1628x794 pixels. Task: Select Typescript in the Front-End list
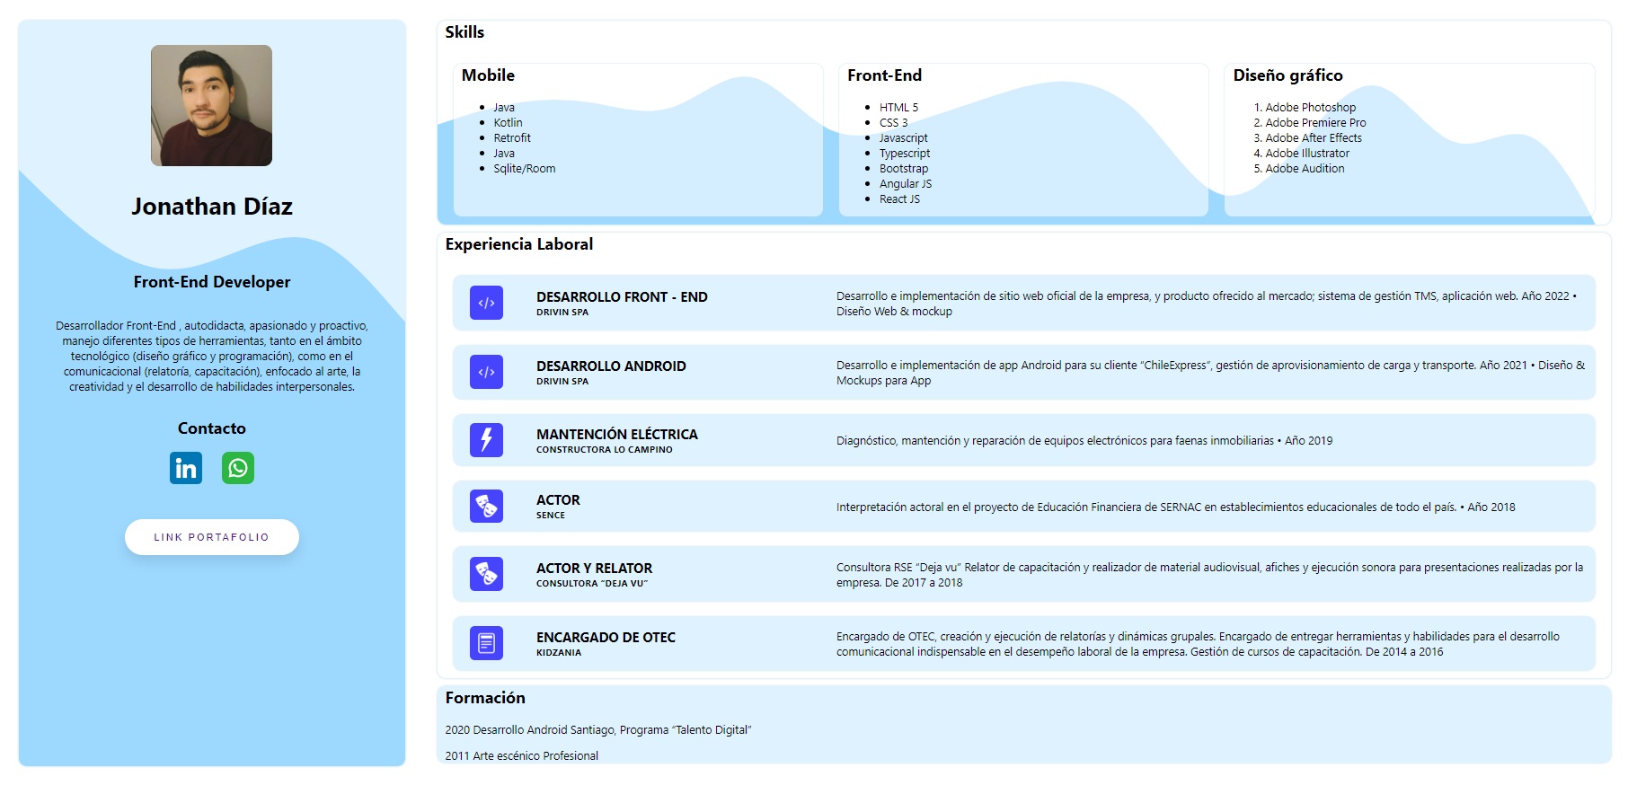click(905, 154)
